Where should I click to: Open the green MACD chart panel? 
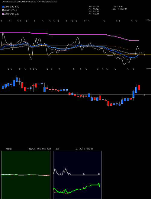coord(26,175)
